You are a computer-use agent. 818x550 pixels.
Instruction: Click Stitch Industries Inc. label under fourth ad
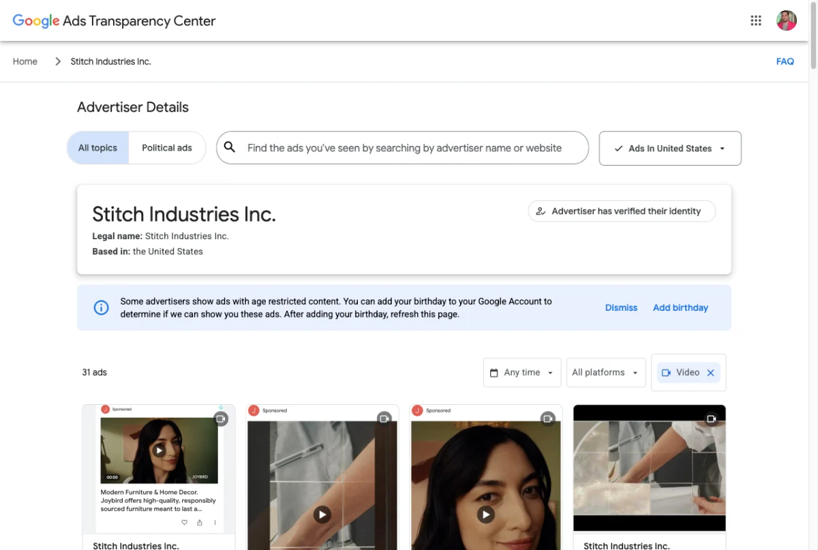click(x=627, y=545)
